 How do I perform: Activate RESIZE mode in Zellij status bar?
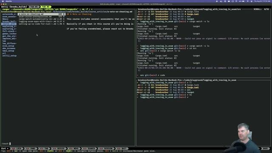pyautogui.click(x=59, y=148)
